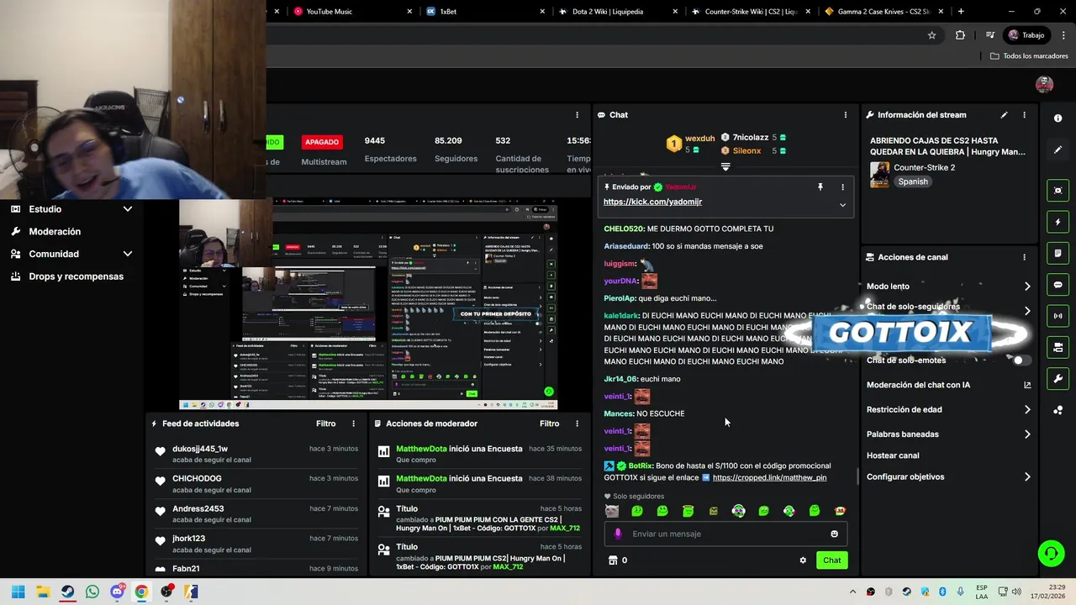Edit stream info with pencil icon
Image resolution: width=1076 pixels, height=605 pixels.
coord(1004,115)
